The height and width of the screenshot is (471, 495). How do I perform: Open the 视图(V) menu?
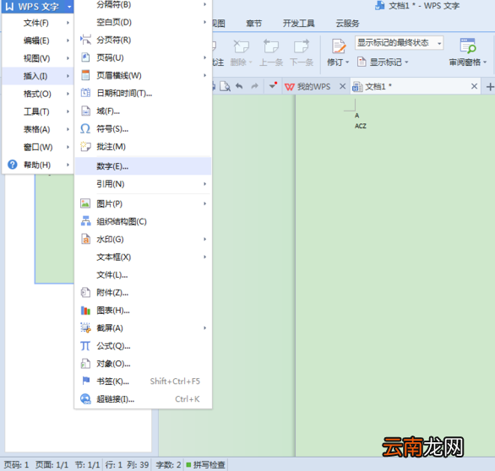pyautogui.click(x=38, y=58)
